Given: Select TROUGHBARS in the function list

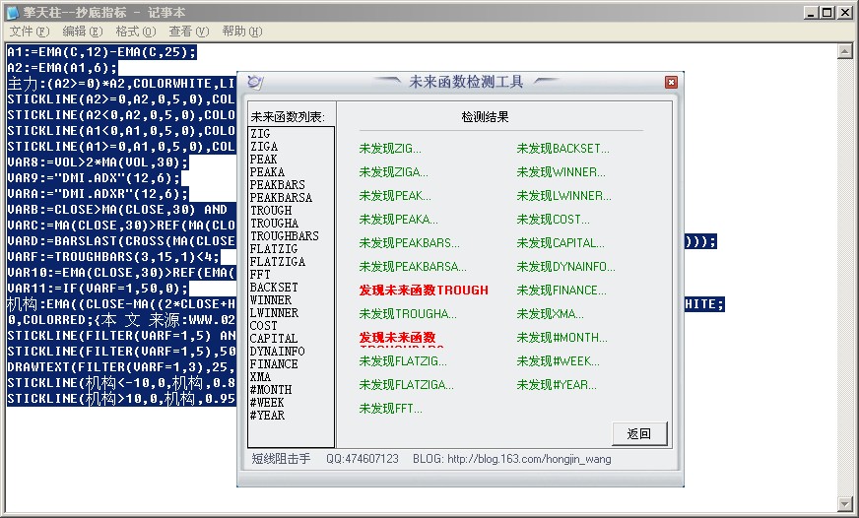Looking at the screenshot, I should (285, 236).
